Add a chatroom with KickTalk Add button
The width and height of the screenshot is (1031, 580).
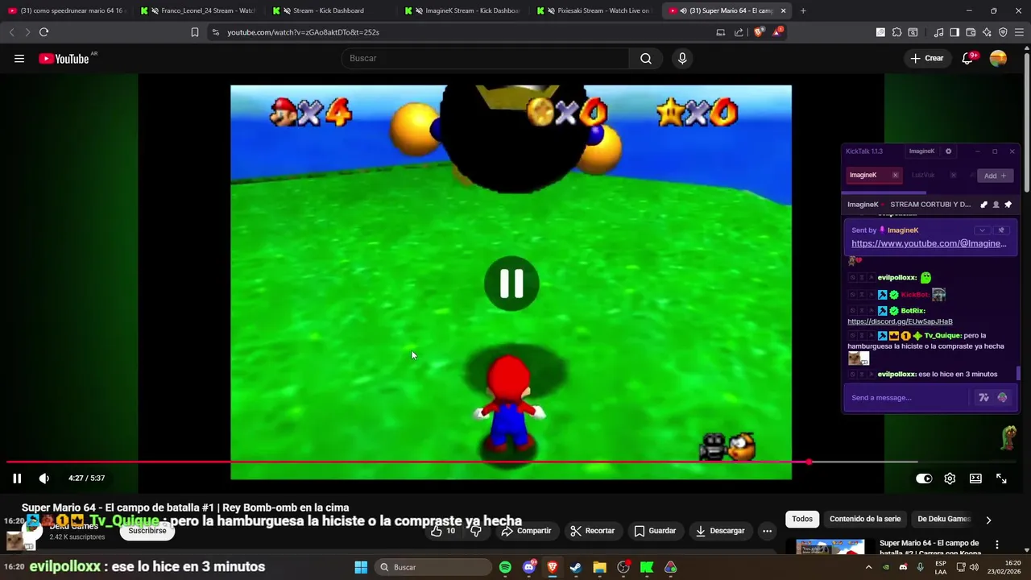tap(994, 176)
